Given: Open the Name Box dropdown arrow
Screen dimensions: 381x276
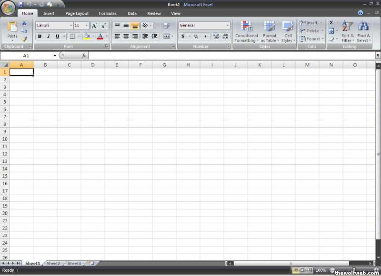Looking at the screenshot, I should (x=55, y=56).
